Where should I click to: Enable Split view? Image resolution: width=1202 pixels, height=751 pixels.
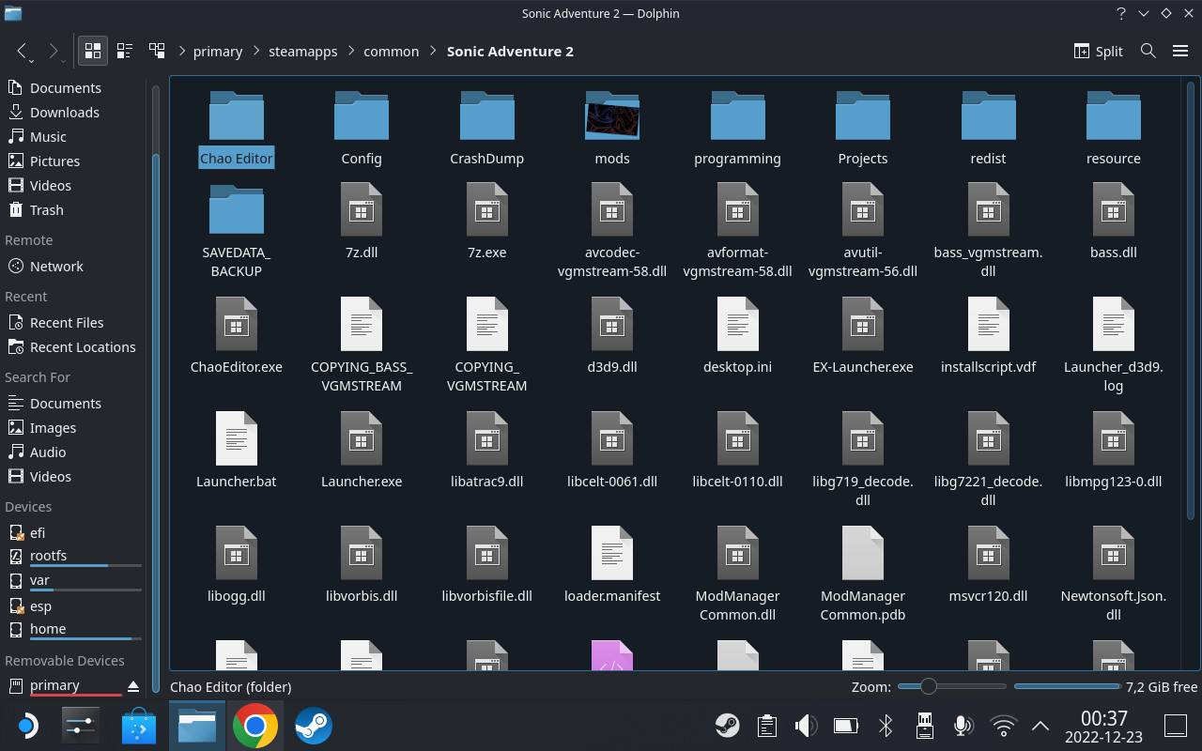click(x=1098, y=51)
